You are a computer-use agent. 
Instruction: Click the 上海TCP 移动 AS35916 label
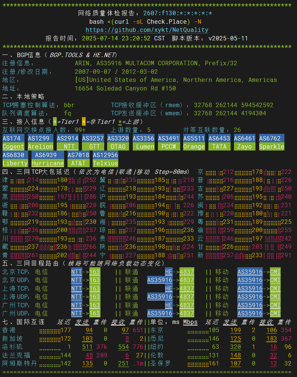click(x=250, y=288)
